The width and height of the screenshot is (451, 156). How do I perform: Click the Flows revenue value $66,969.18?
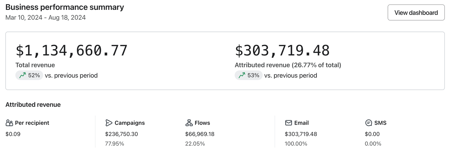[x=200, y=134]
